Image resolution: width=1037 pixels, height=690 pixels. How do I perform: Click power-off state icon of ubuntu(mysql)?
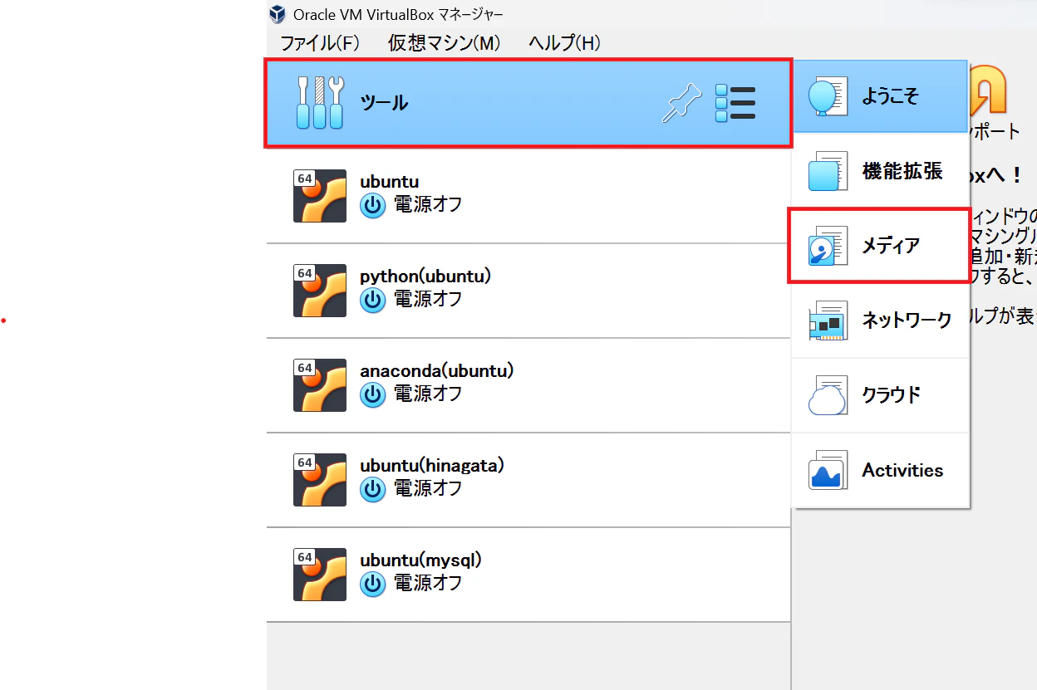373,584
